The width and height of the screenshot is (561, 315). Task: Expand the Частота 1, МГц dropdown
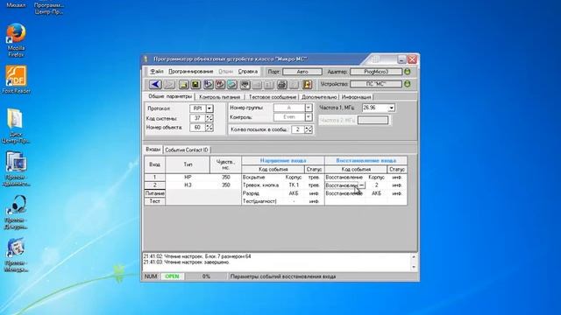392,108
